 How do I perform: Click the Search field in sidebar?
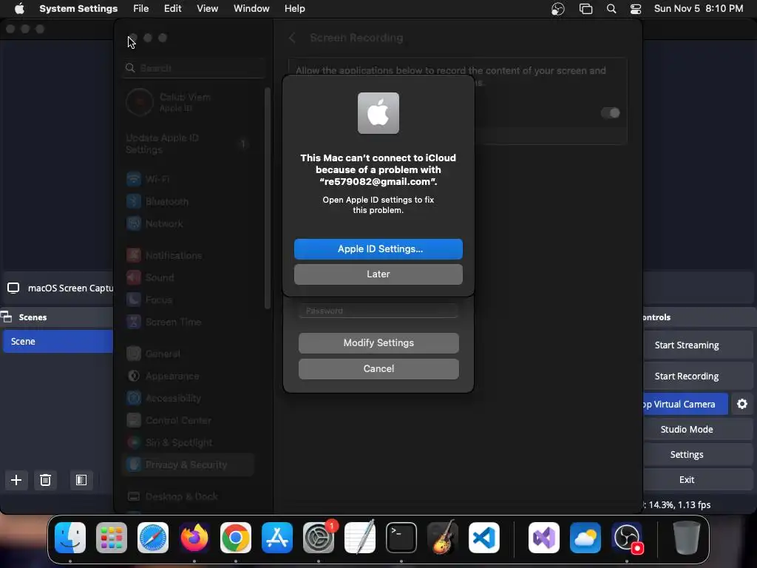(x=194, y=68)
